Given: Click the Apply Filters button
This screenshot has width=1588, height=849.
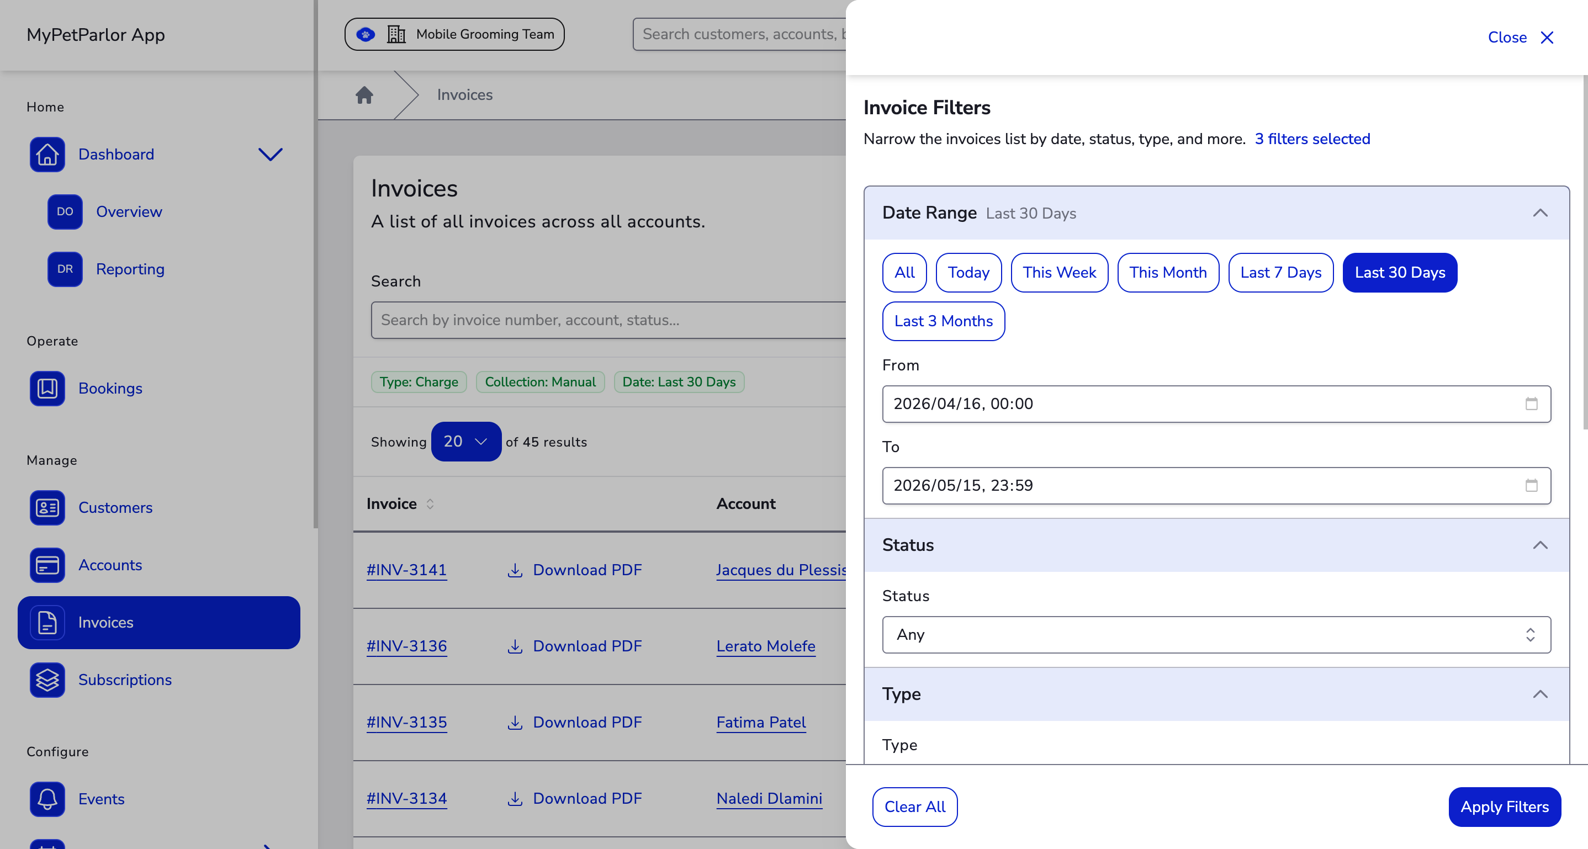Looking at the screenshot, I should 1505,807.
